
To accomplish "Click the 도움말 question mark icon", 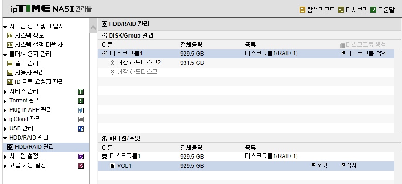I will (373, 10).
